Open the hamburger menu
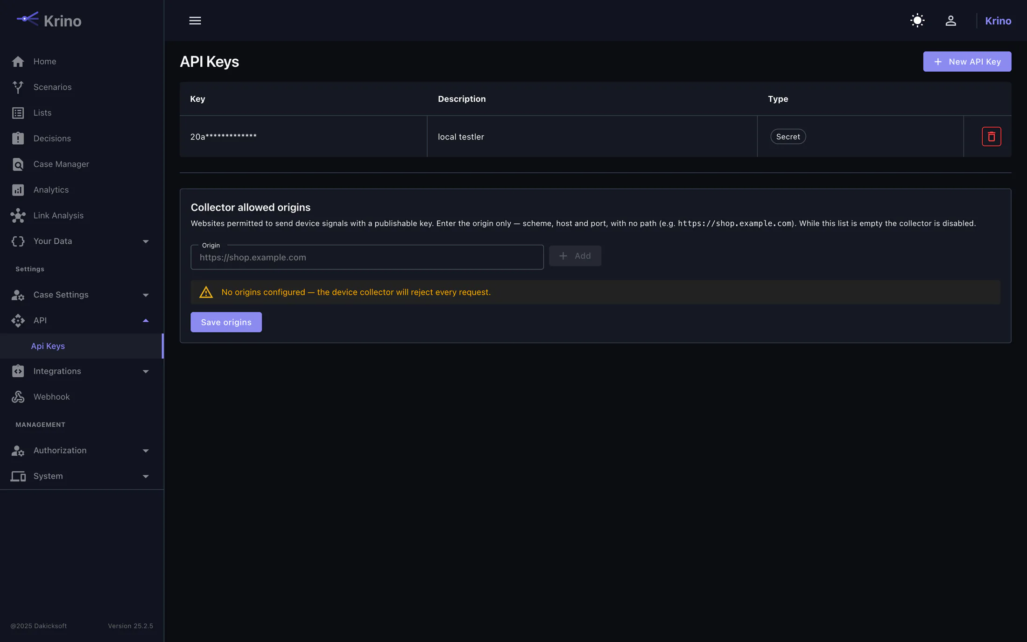Screen dimensions: 1027x642 tap(195, 21)
